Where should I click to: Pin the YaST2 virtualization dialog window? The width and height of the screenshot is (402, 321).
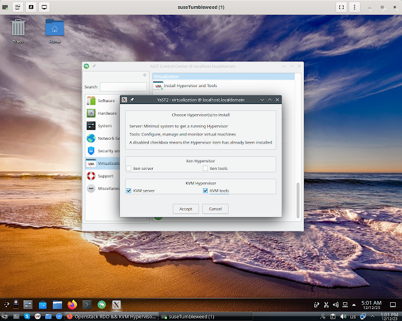point(132,100)
